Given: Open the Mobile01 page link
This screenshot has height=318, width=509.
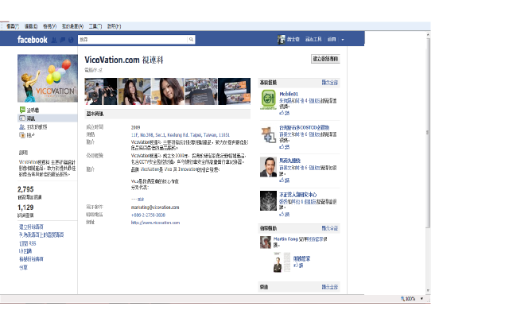Looking at the screenshot, I should 289,94.
